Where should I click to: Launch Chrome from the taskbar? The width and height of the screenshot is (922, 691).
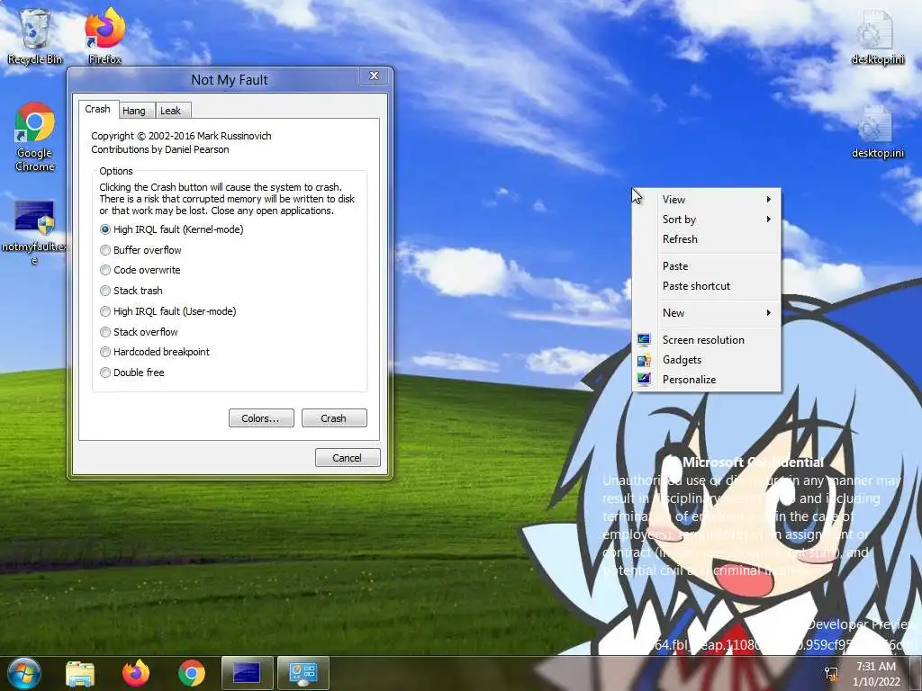point(192,673)
